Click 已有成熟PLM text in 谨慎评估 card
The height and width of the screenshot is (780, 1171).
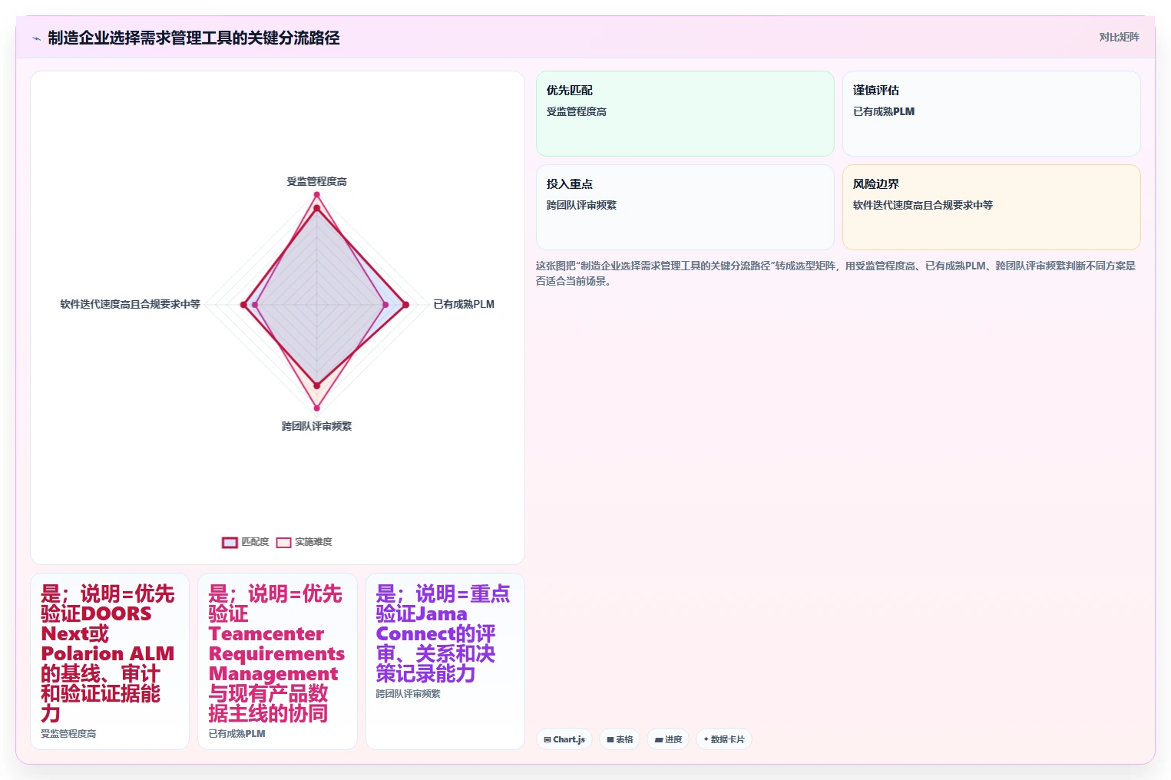884,112
